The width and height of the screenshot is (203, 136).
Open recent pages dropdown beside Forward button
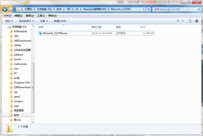[x=15, y=9]
